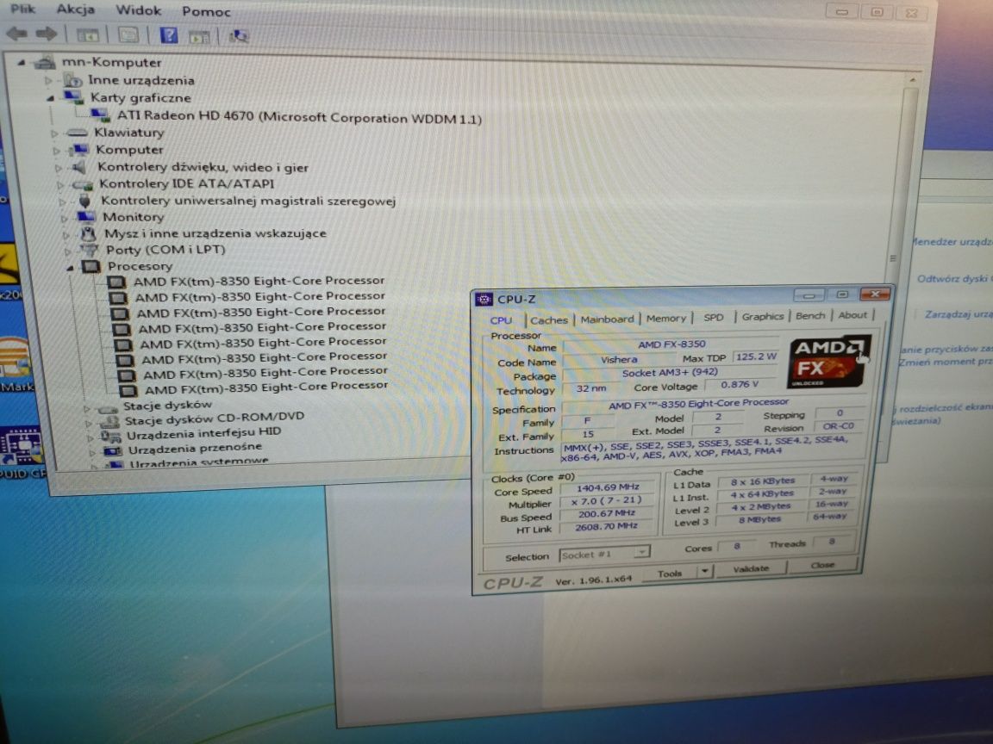Switch to the CPU-Z About tab
993x744 pixels.
(852, 314)
